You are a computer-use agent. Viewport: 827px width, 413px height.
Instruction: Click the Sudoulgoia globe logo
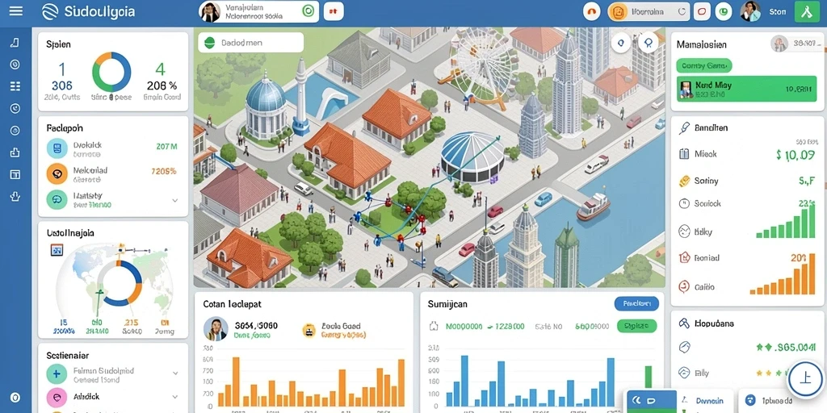point(51,11)
